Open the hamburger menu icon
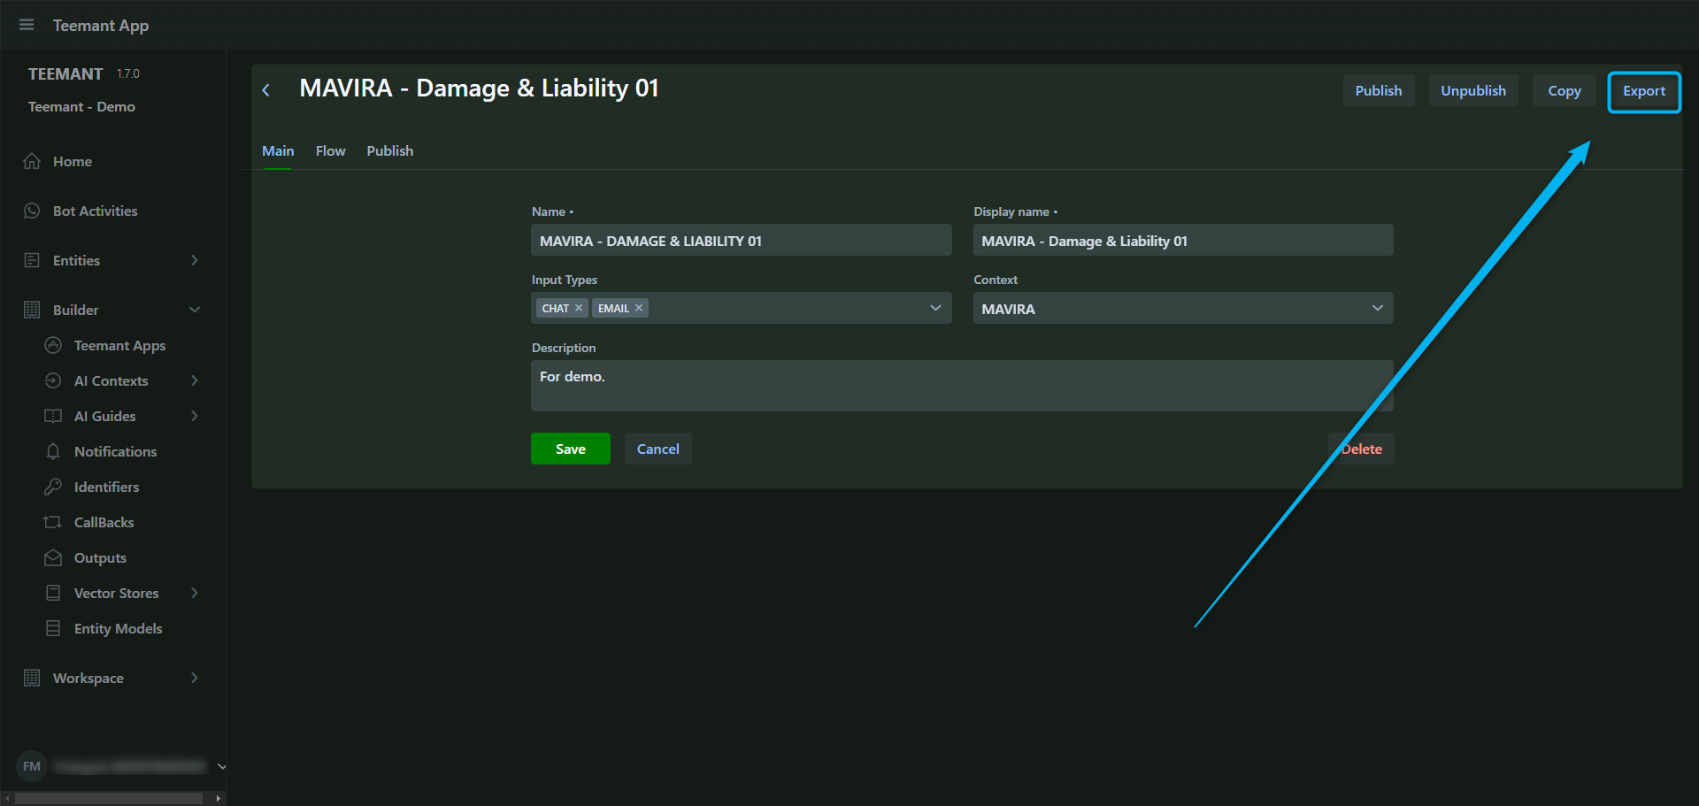This screenshot has width=1699, height=806. [x=27, y=25]
